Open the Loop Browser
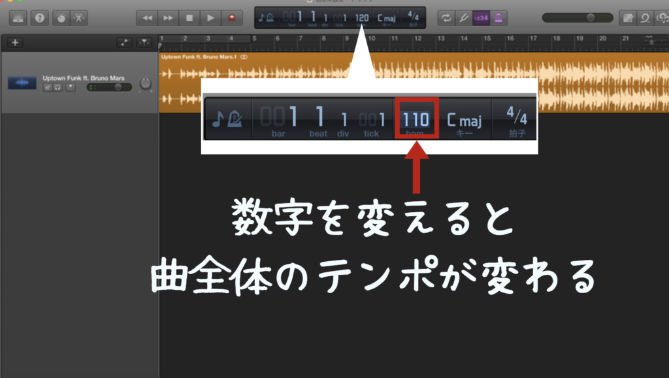This screenshot has height=378, width=669. (645, 18)
